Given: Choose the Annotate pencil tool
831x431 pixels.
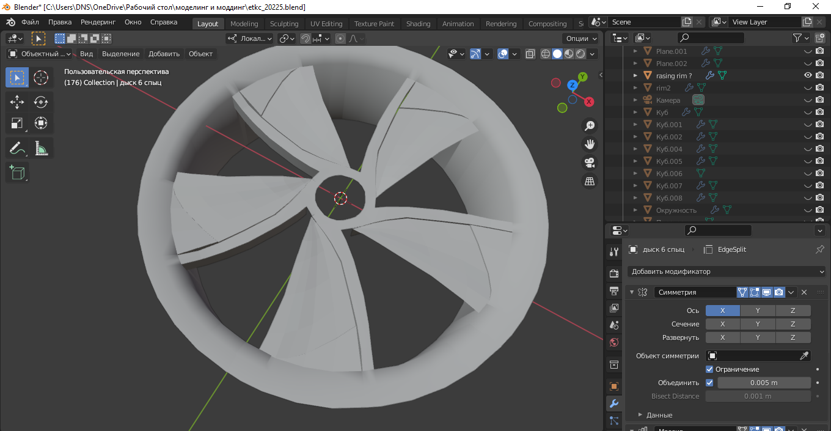Looking at the screenshot, I should click(x=17, y=148).
